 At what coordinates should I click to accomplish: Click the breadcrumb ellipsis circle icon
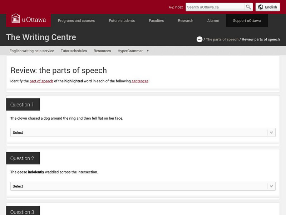pyautogui.click(x=199, y=39)
